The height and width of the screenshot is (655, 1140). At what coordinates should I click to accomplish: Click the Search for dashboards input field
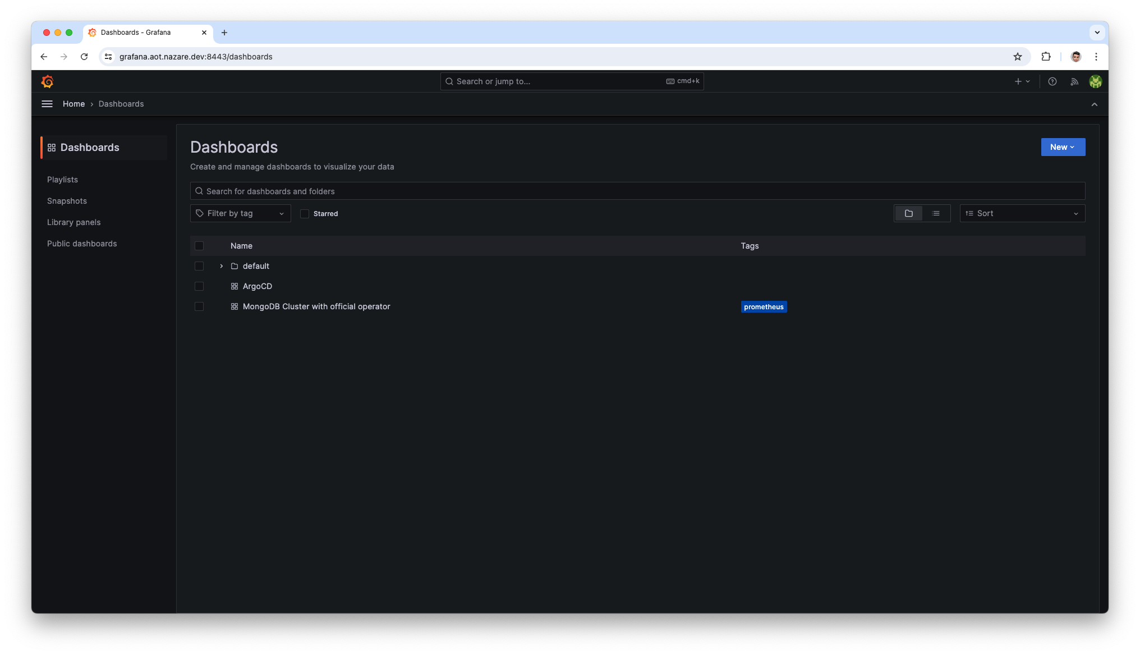pos(637,191)
